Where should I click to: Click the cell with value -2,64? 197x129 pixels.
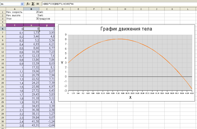click(x=47, y=125)
